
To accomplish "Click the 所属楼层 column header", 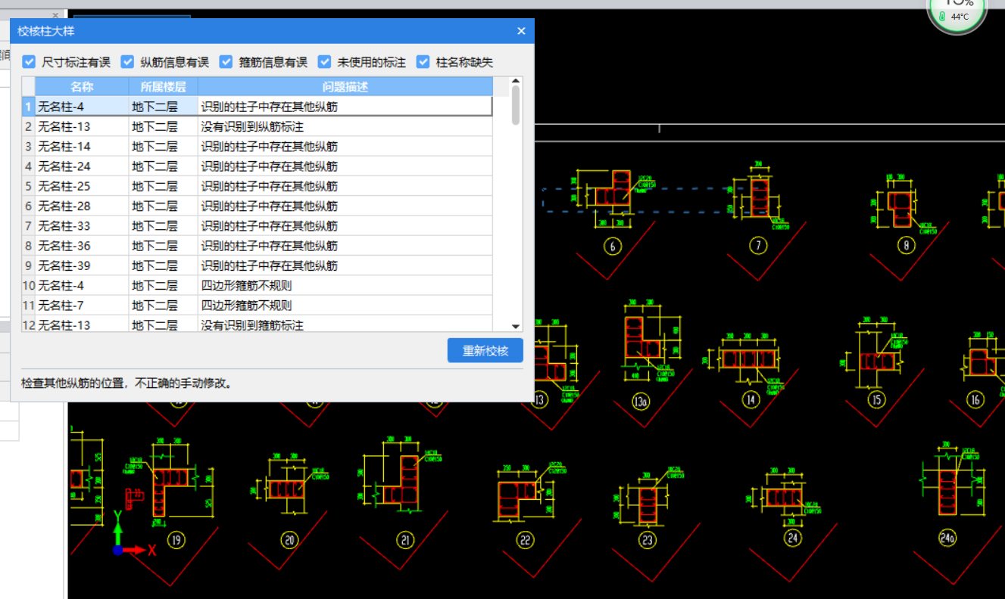I will 164,86.
